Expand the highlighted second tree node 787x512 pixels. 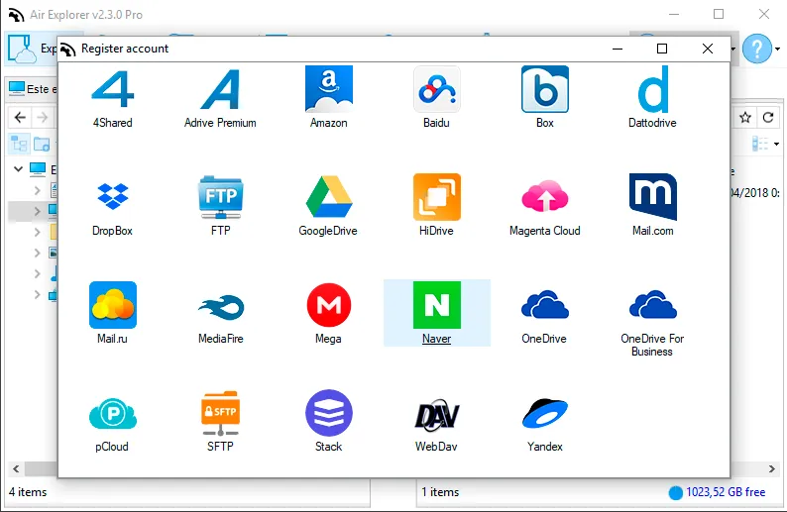37,211
